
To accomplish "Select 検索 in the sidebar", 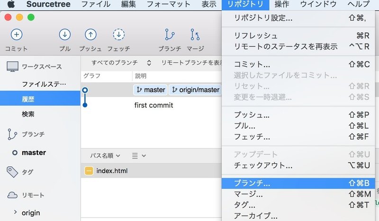I will click(x=40, y=114).
